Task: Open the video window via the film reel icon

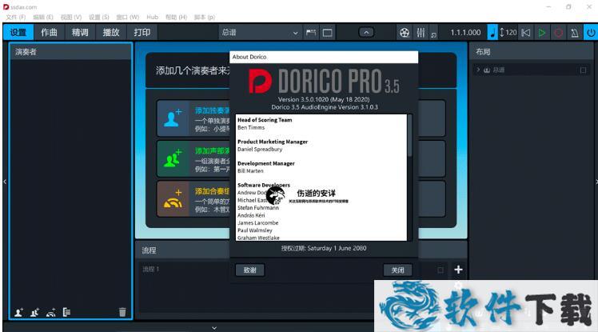Action: [405, 33]
